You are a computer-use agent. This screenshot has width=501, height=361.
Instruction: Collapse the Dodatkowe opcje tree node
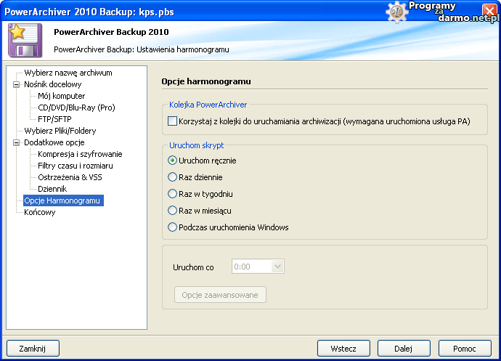[x=16, y=142]
